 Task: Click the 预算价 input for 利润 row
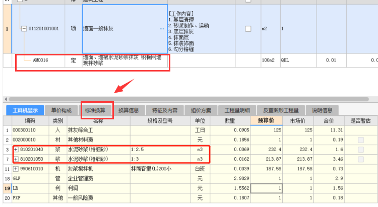266,188
